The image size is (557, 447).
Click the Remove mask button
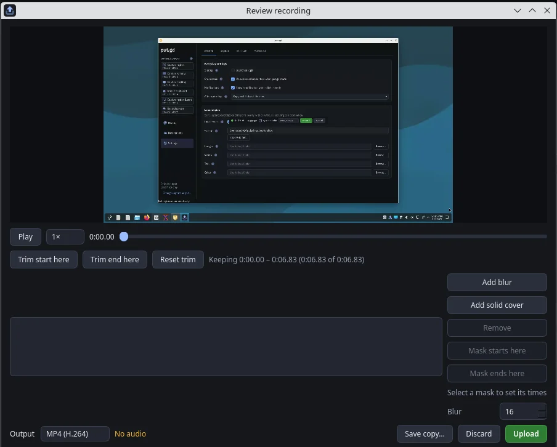pos(497,328)
